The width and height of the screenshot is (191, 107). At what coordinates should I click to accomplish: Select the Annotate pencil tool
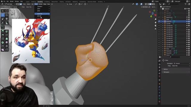pos(3,23)
